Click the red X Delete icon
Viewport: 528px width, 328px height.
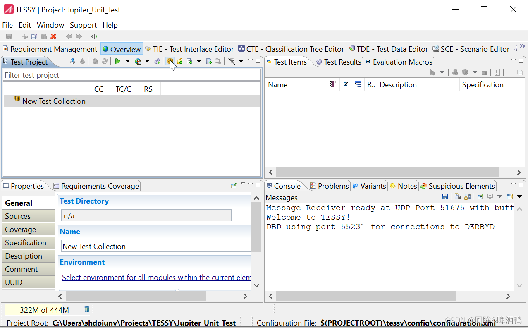pos(53,36)
